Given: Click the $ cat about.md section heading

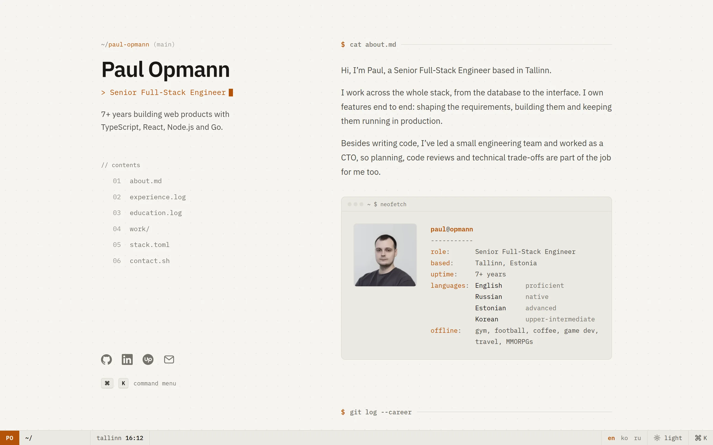Looking at the screenshot, I should (368, 44).
